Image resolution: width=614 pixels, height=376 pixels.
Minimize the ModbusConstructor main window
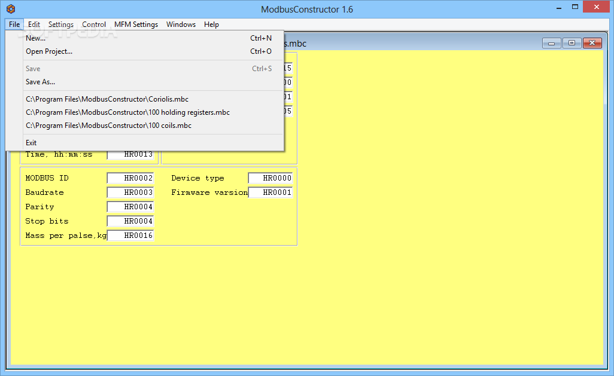(559, 7)
